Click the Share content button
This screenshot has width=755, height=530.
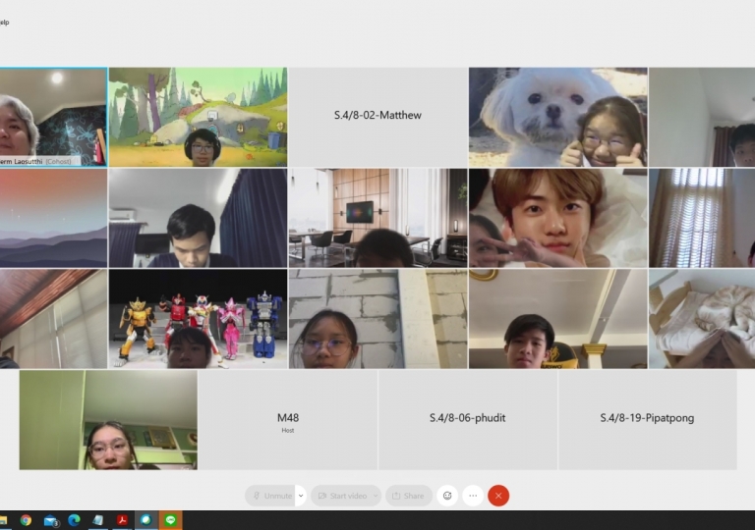pyautogui.click(x=409, y=496)
